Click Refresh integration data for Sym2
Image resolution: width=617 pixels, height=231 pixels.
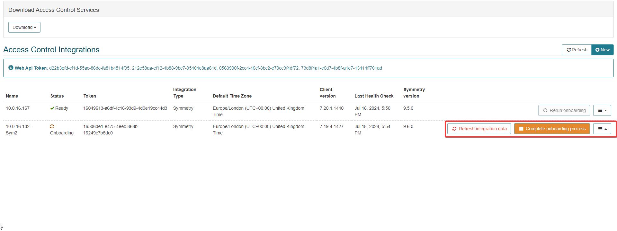tap(479, 129)
